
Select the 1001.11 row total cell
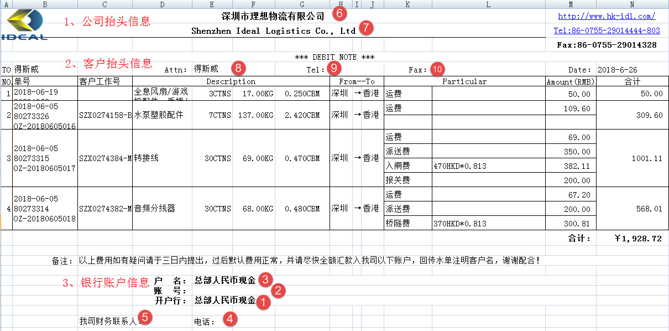pyautogui.click(x=631, y=158)
